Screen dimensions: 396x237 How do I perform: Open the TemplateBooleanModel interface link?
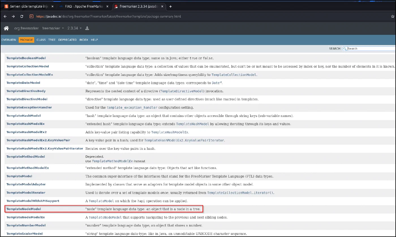(x=26, y=58)
